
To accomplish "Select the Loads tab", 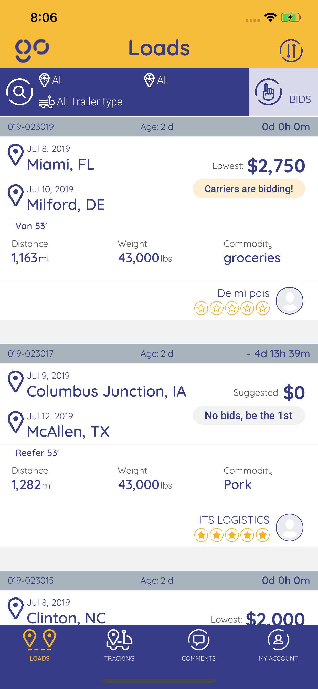I will point(39,645).
